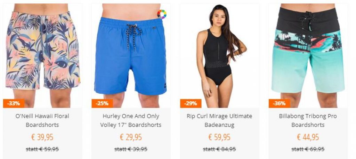View the Rip Curl black swimsuit photo
The image size is (356, 159).
point(220,56)
